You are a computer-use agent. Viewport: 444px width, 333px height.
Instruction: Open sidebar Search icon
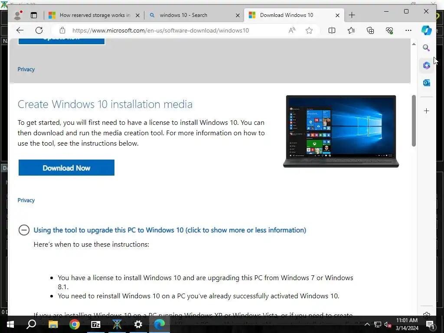(x=427, y=48)
